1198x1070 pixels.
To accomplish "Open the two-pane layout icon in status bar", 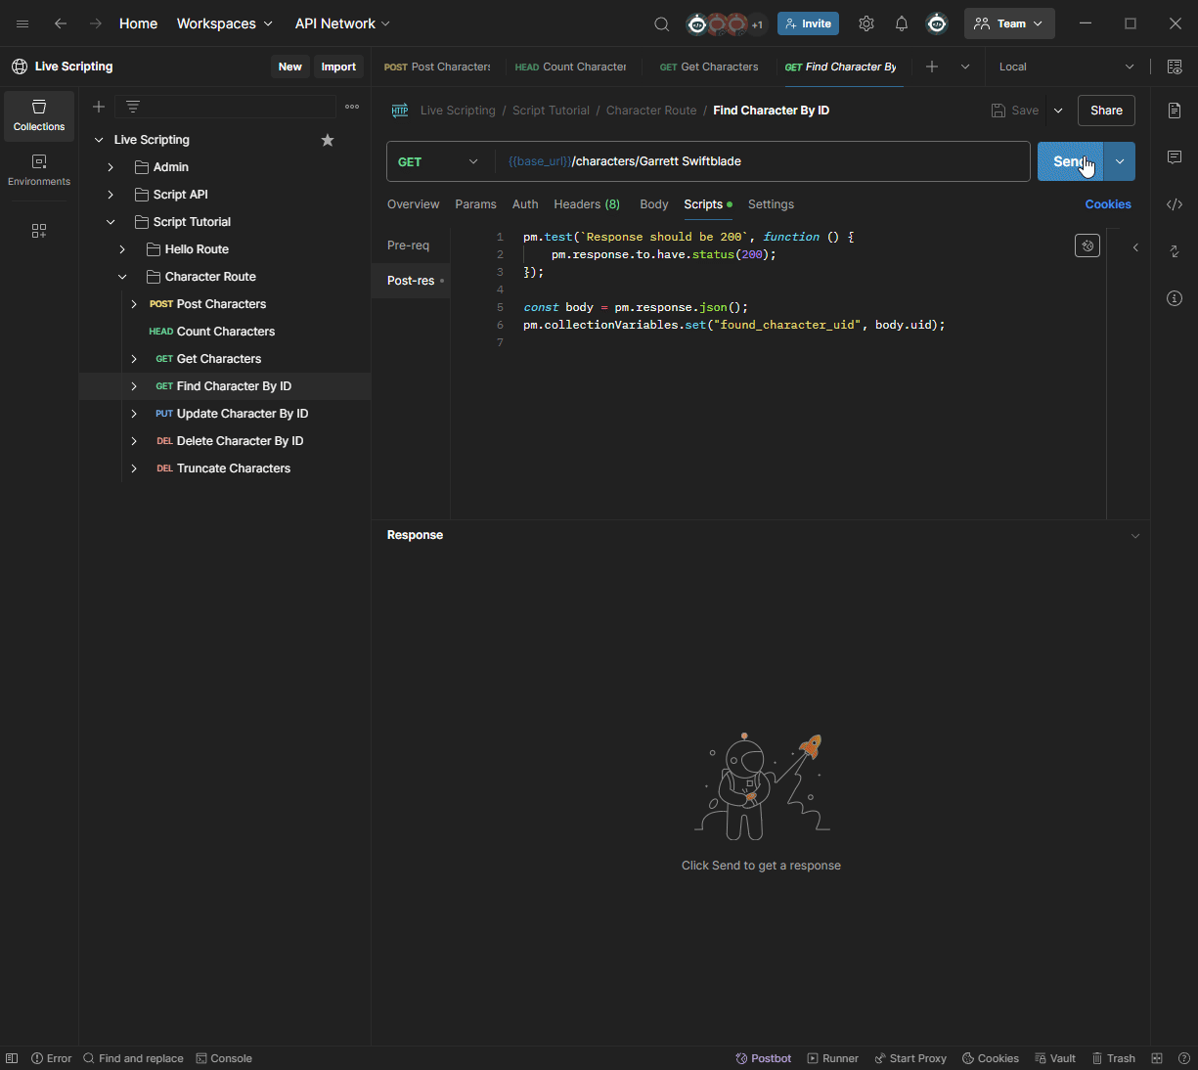I will click(1157, 1058).
